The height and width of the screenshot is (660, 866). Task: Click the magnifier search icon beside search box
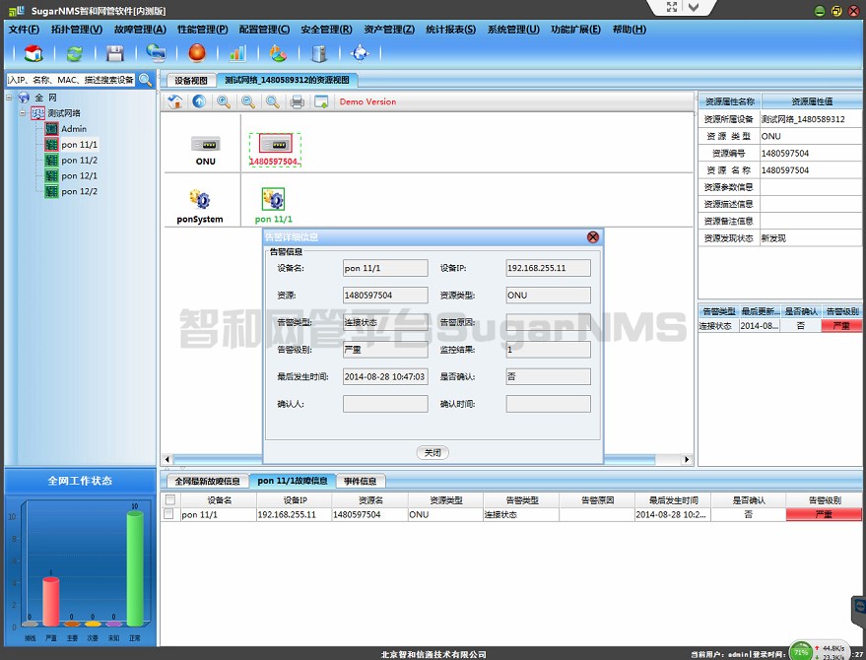(145, 80)
